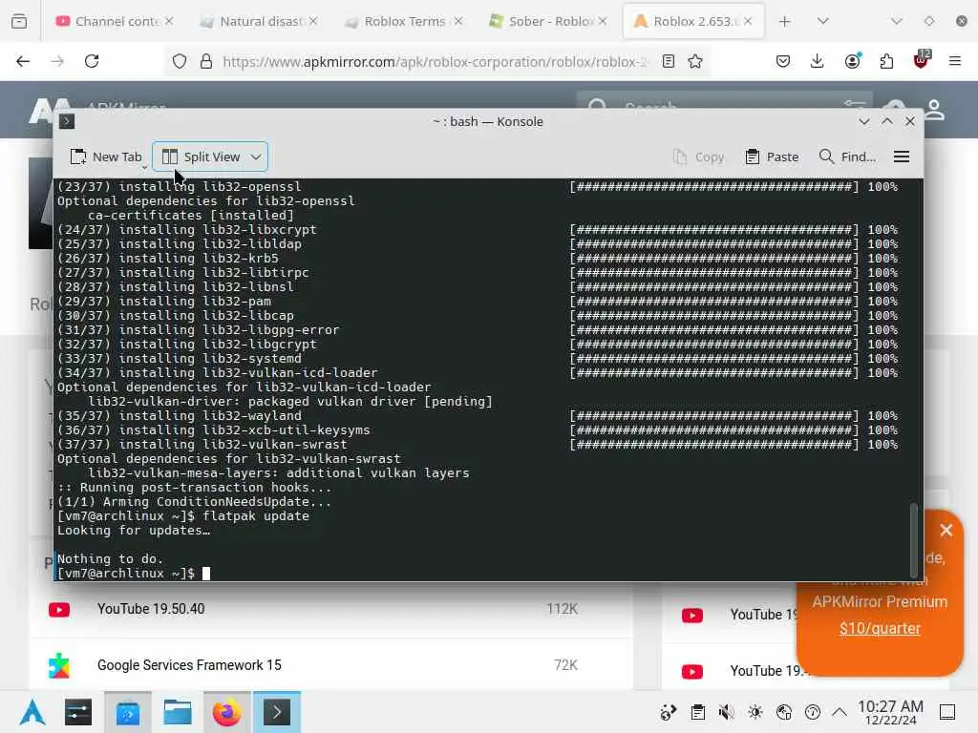Open System Settings from the taskbar

pyautogui.click(x=78, y=712)
